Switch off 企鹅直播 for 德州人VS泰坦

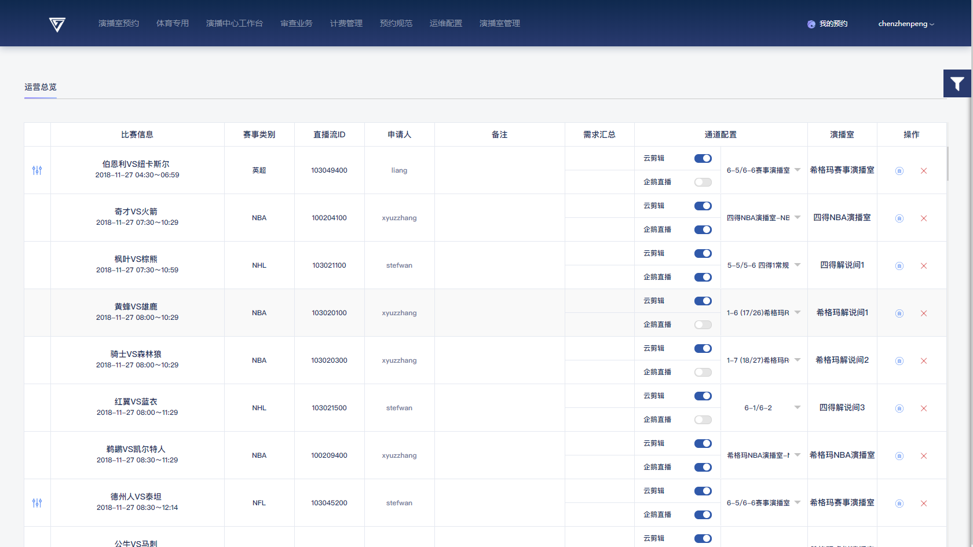[703, 515]
